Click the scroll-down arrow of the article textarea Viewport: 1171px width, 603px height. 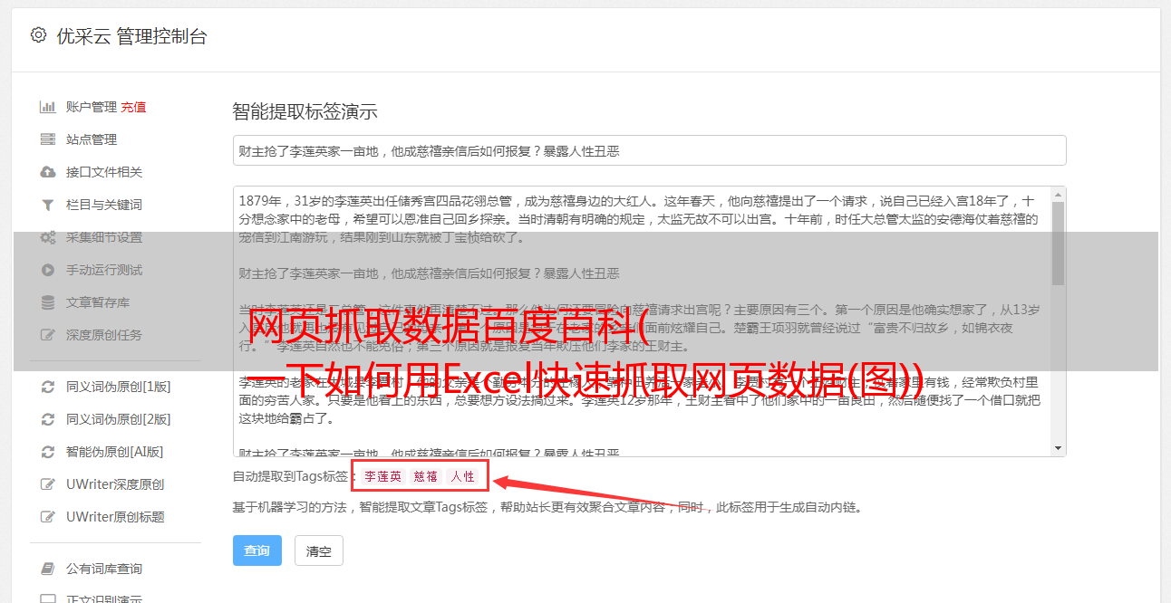(x=1058, y=448)
